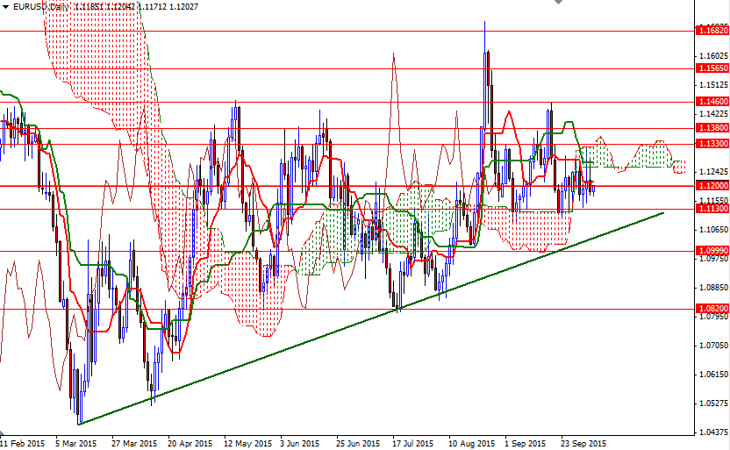Click the 11 Feb 2015 date label
The width and height of the screenshot is (730, 450).
(x=23, y=444)
